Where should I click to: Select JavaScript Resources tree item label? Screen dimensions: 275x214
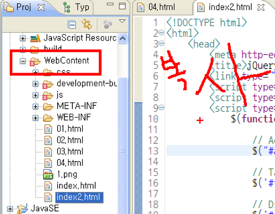coord(80,38)
